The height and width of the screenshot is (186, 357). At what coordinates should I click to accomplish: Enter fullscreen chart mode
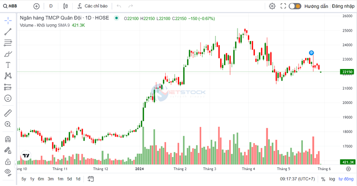[283, 6]
